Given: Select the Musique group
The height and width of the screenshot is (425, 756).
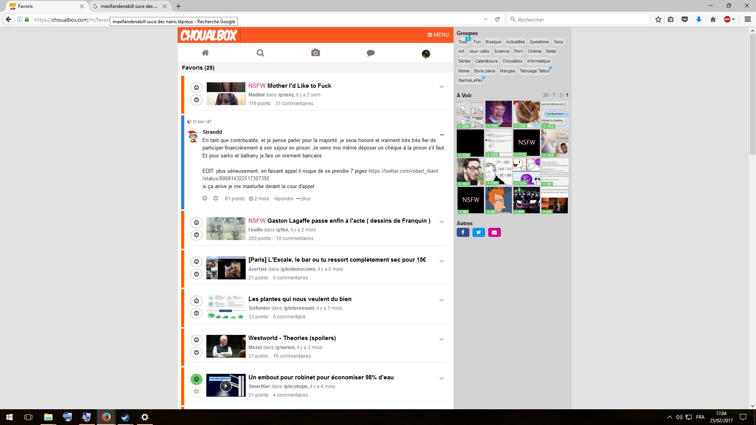Looking at the screenshot, I should (x=493, y=42).
